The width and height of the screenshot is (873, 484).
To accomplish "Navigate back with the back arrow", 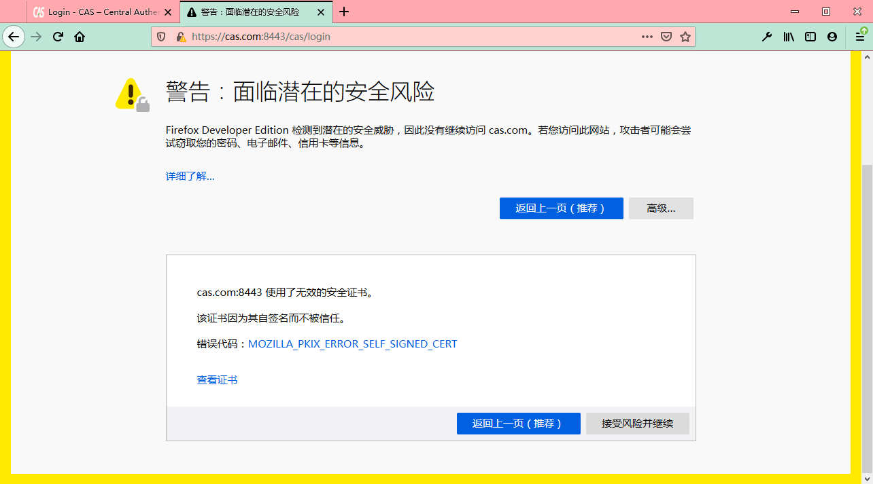I will click(14, 37).
